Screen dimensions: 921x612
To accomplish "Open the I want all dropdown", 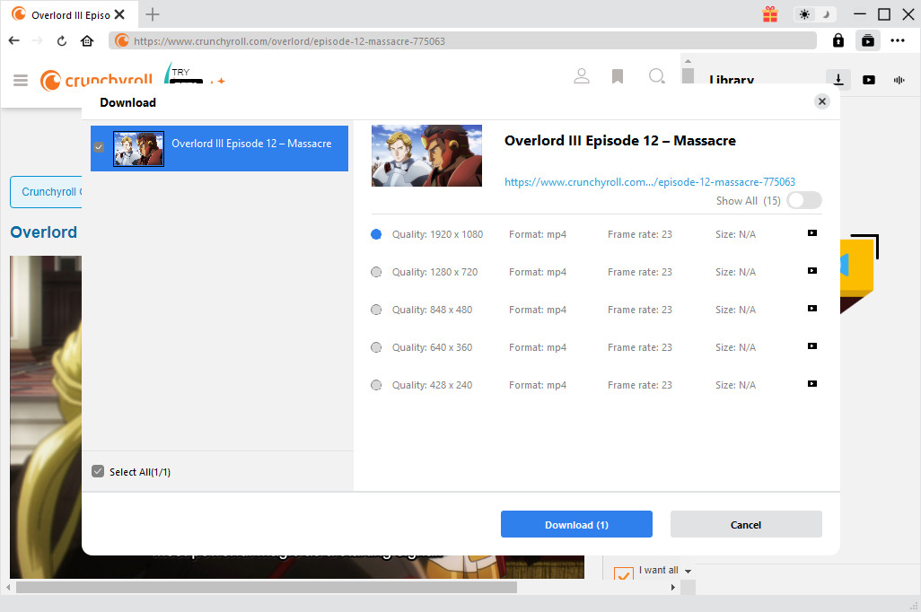I will pos(658,570).
